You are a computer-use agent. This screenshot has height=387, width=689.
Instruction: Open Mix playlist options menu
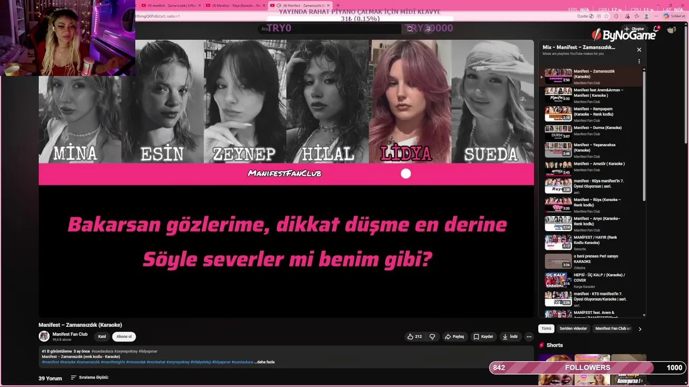click(x=639, y=61)
